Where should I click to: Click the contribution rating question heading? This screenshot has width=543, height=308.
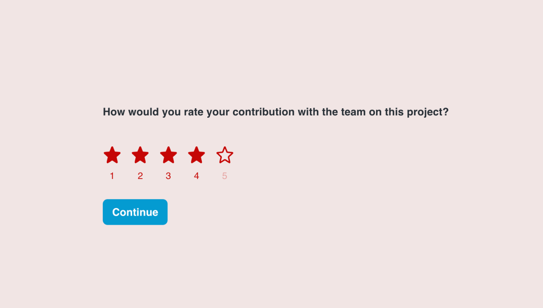coord(276,112)
